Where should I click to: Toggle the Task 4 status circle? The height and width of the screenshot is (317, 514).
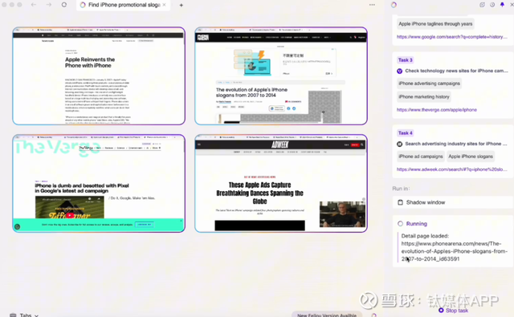tap(400, 144)
